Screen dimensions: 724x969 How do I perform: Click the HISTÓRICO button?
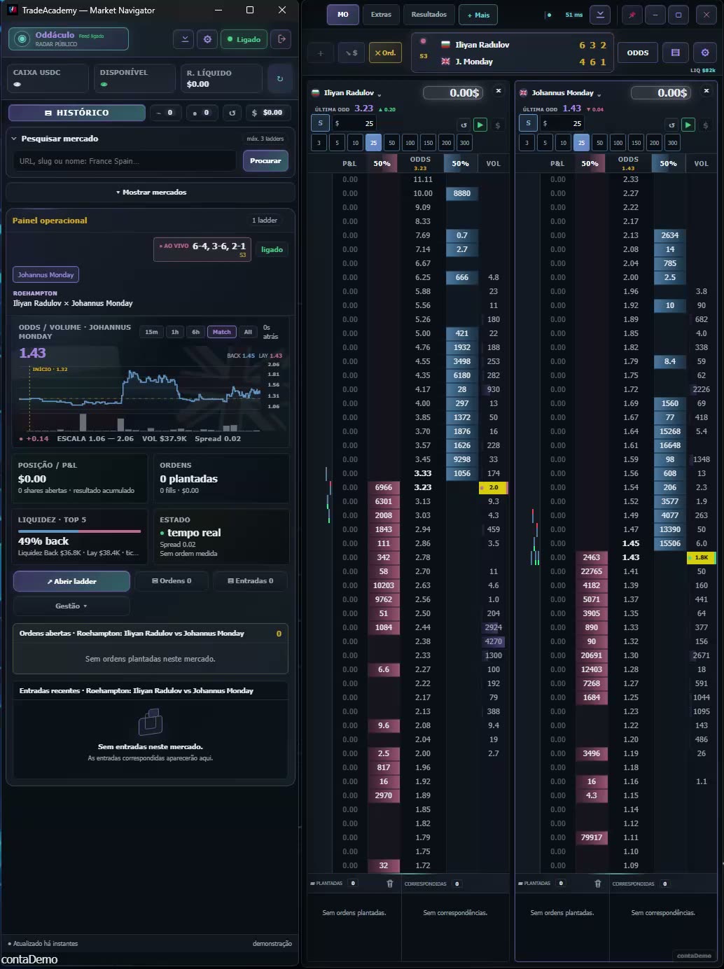pyautogui.click(x=77, y=112)
